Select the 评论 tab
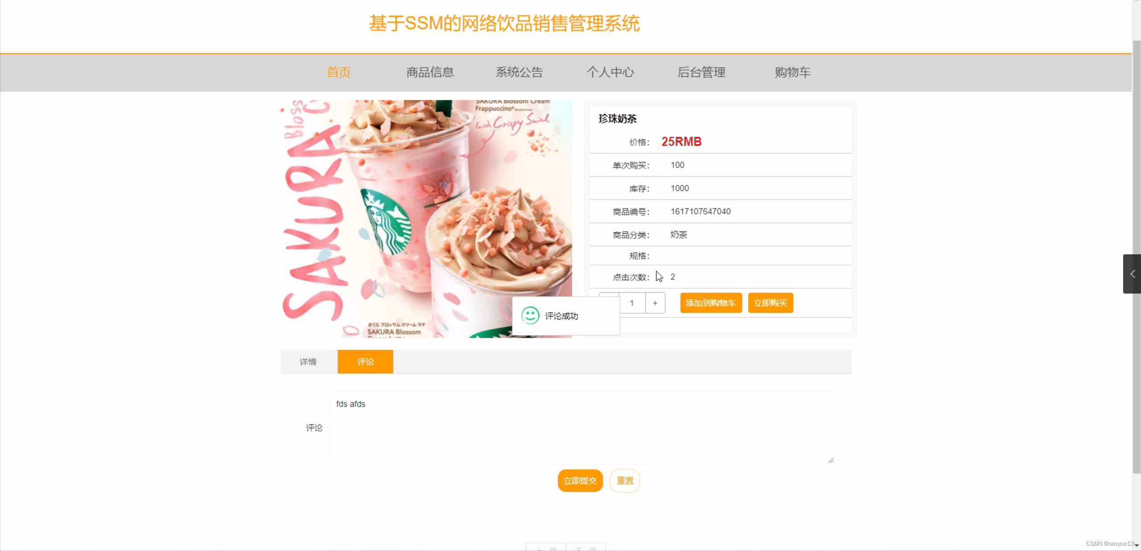The height and width of the screenshot is (551, 1141). click(365, 361)
